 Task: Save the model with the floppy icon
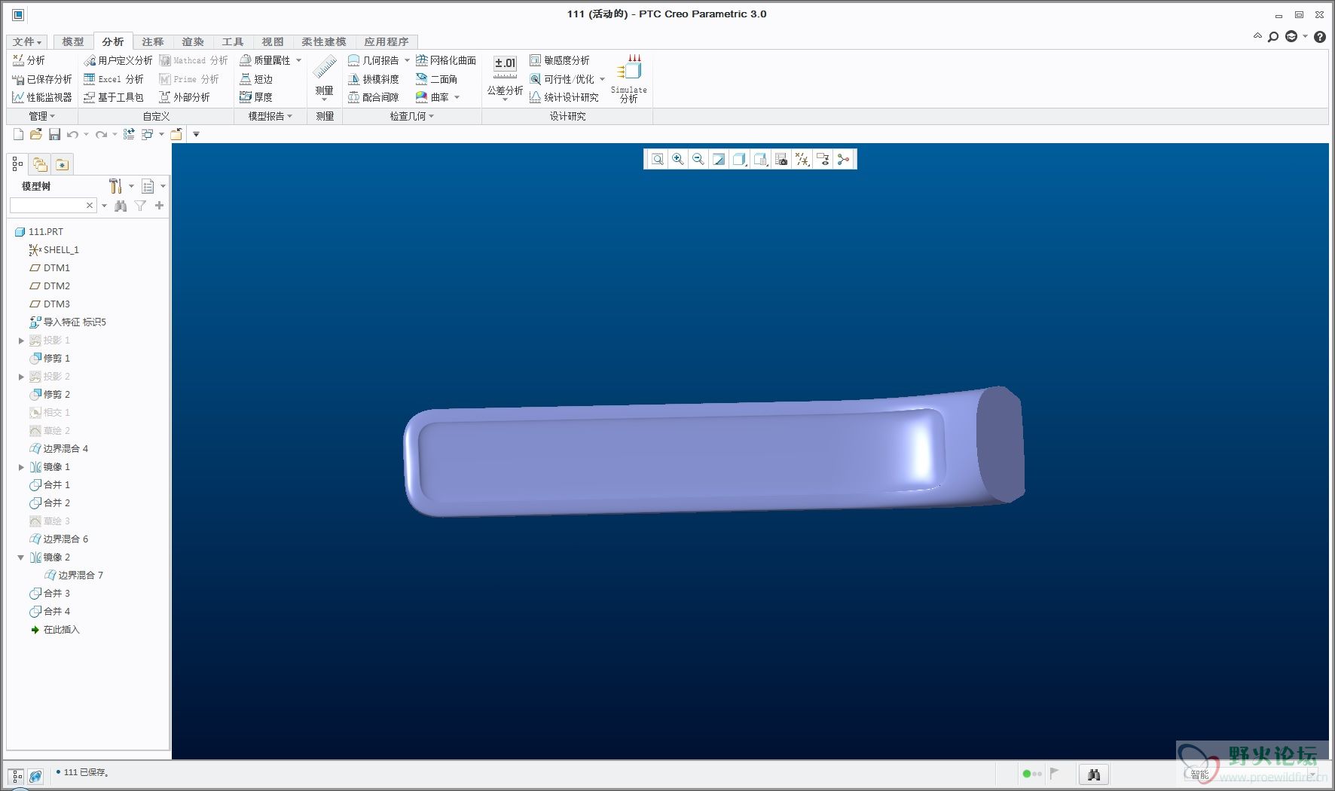[54, 134]
